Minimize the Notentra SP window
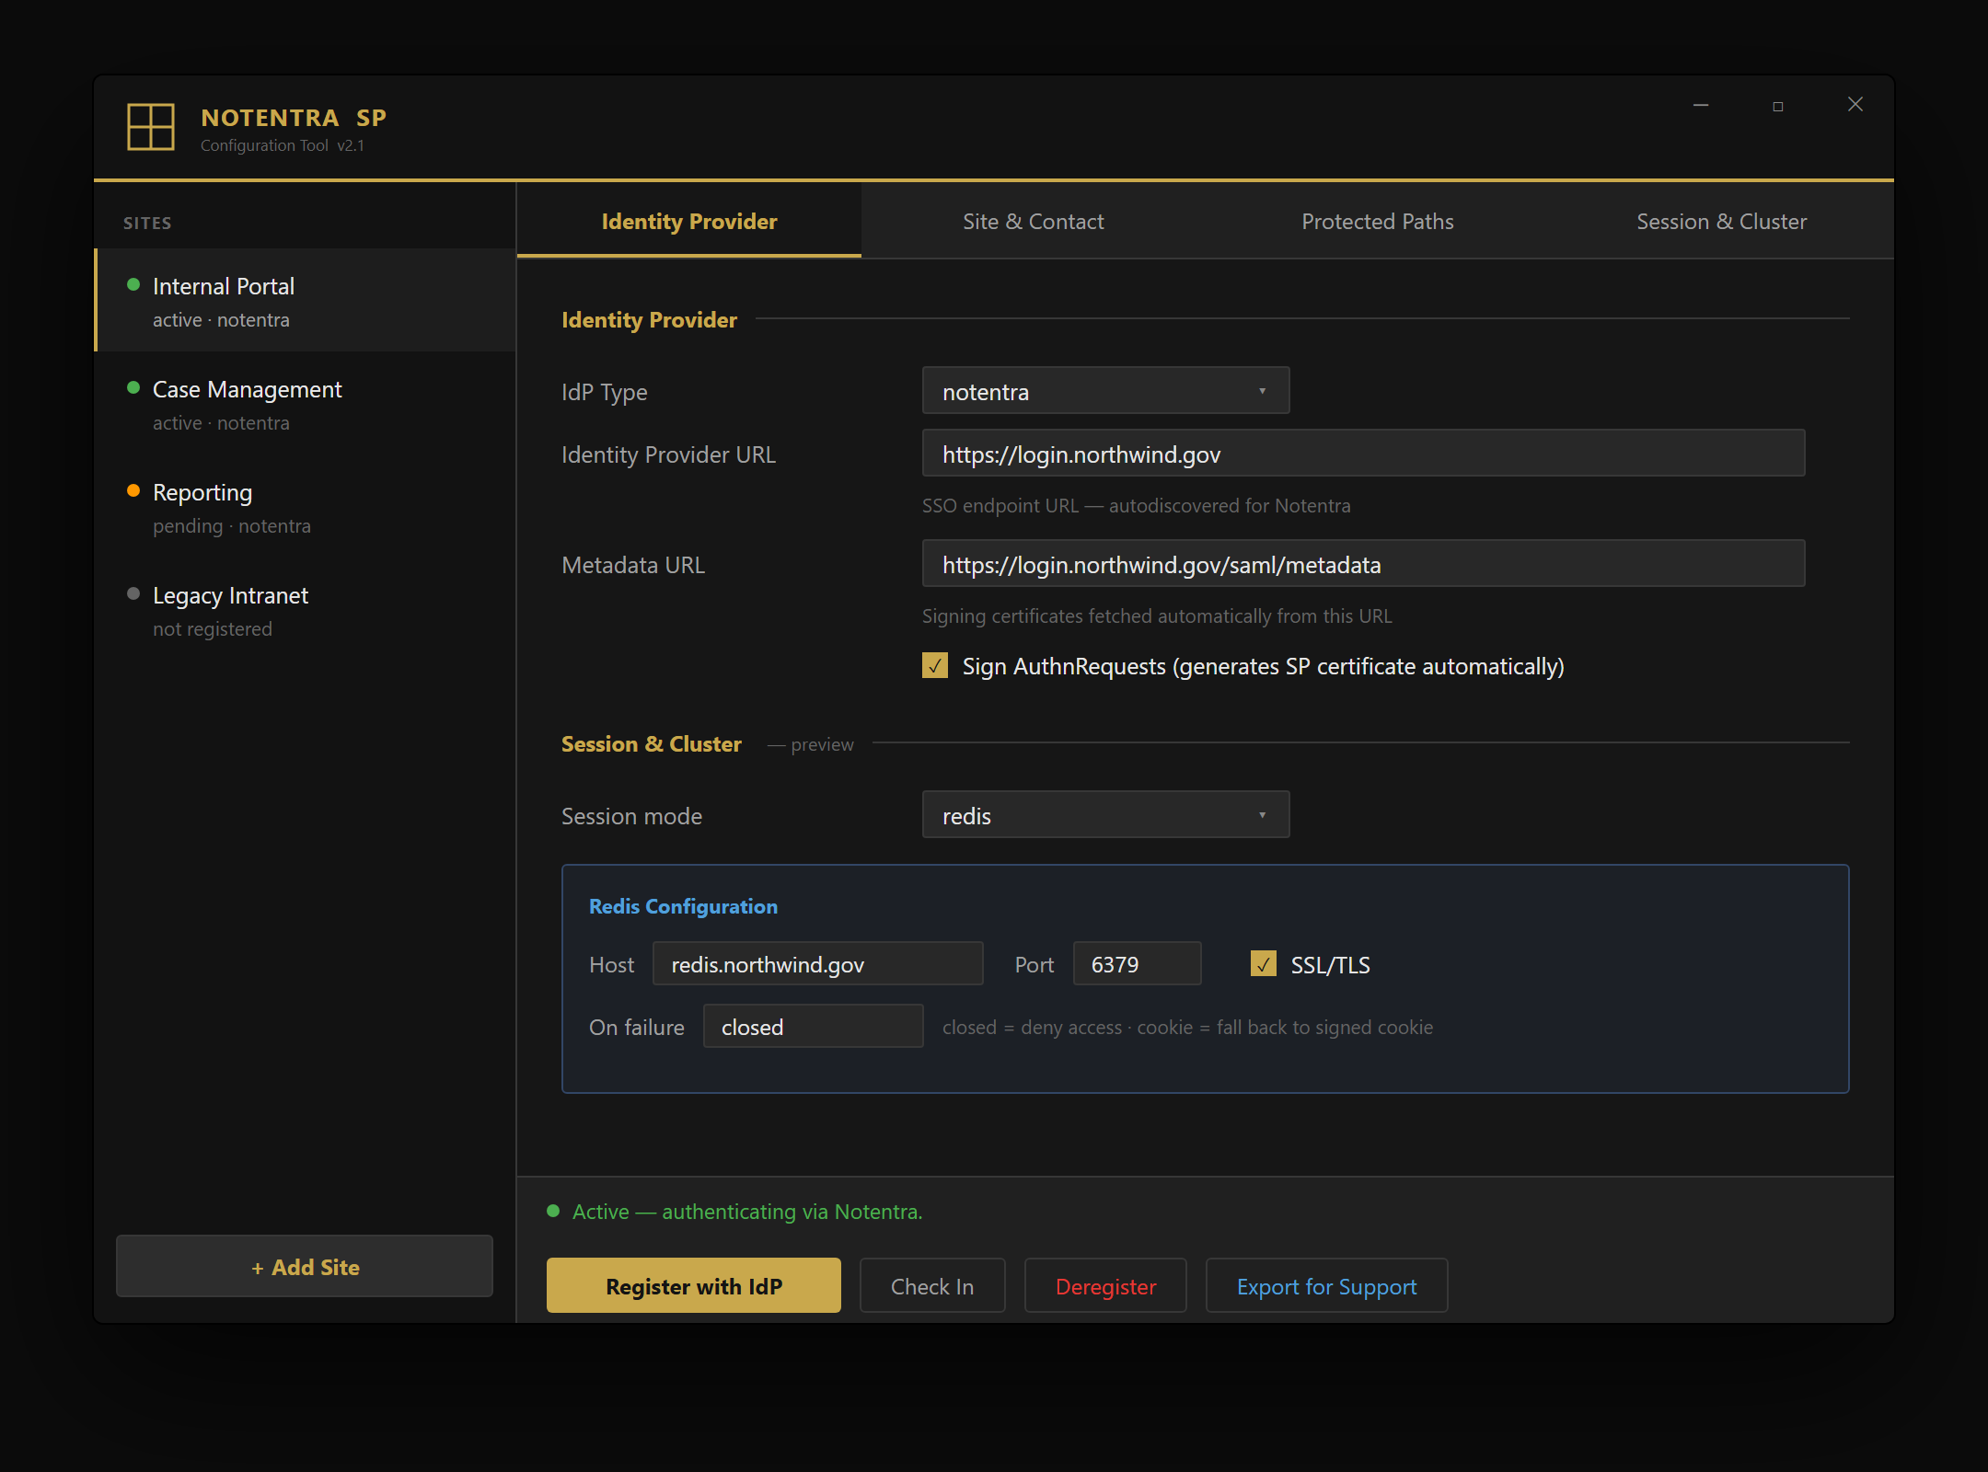Screen dimensions: 1988x1472 pyautogui.click(x=1701, y=106)
